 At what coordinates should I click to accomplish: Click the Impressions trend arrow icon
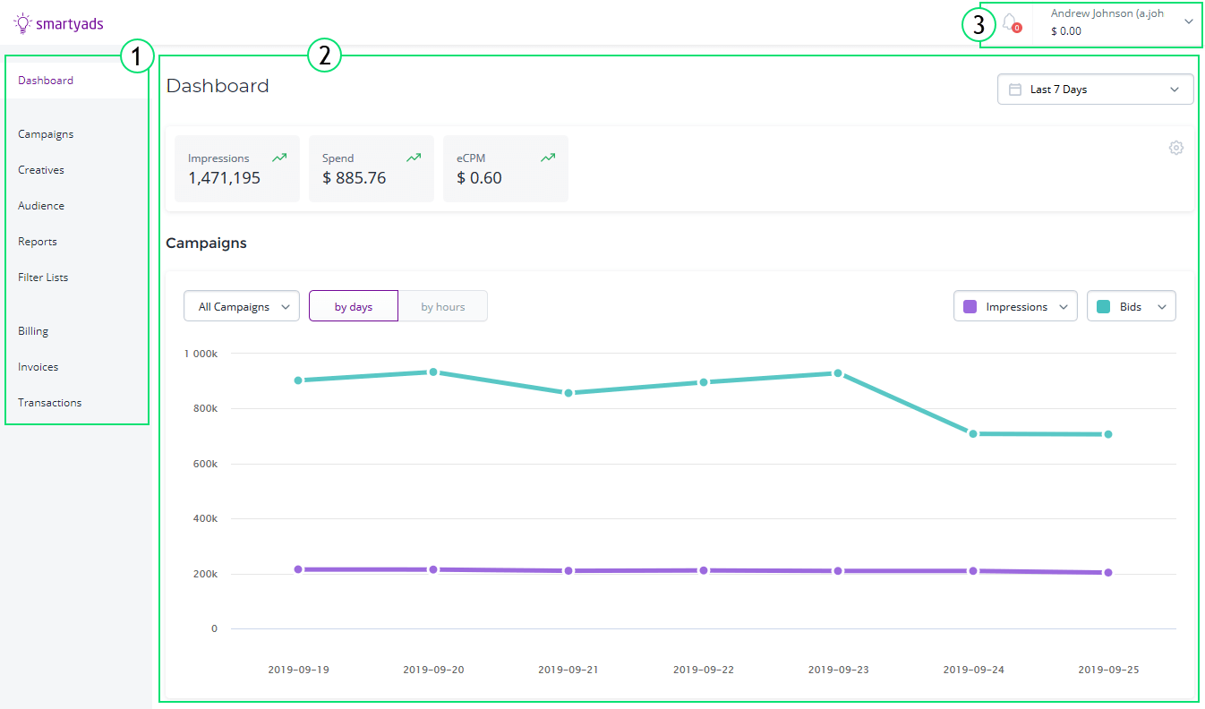(279, 158)
